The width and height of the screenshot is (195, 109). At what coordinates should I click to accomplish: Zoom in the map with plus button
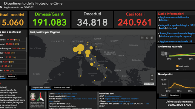click(x=152, y=75)
